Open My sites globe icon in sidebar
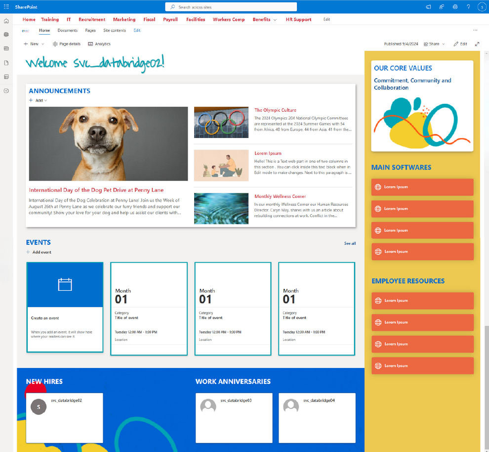The height and width of the screenshot is (452, 489). pos(6,35)
